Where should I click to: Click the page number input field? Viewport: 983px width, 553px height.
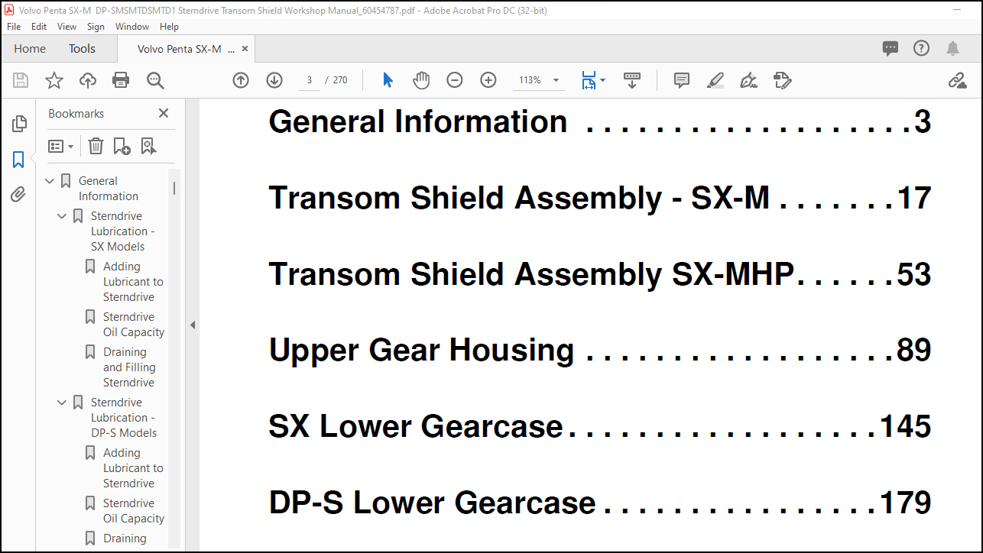pyautogui.click(x=310, y=80)
